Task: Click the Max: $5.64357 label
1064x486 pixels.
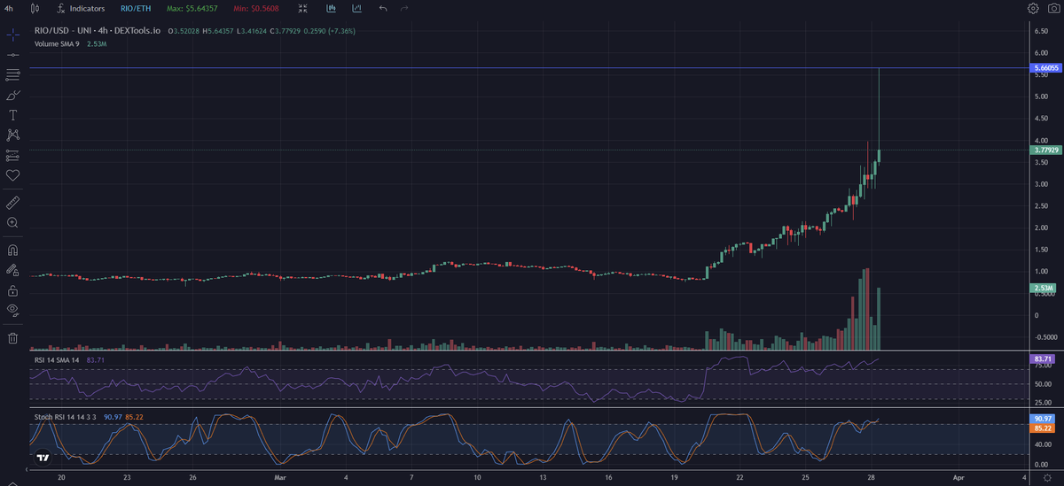Action: [191, 8]
